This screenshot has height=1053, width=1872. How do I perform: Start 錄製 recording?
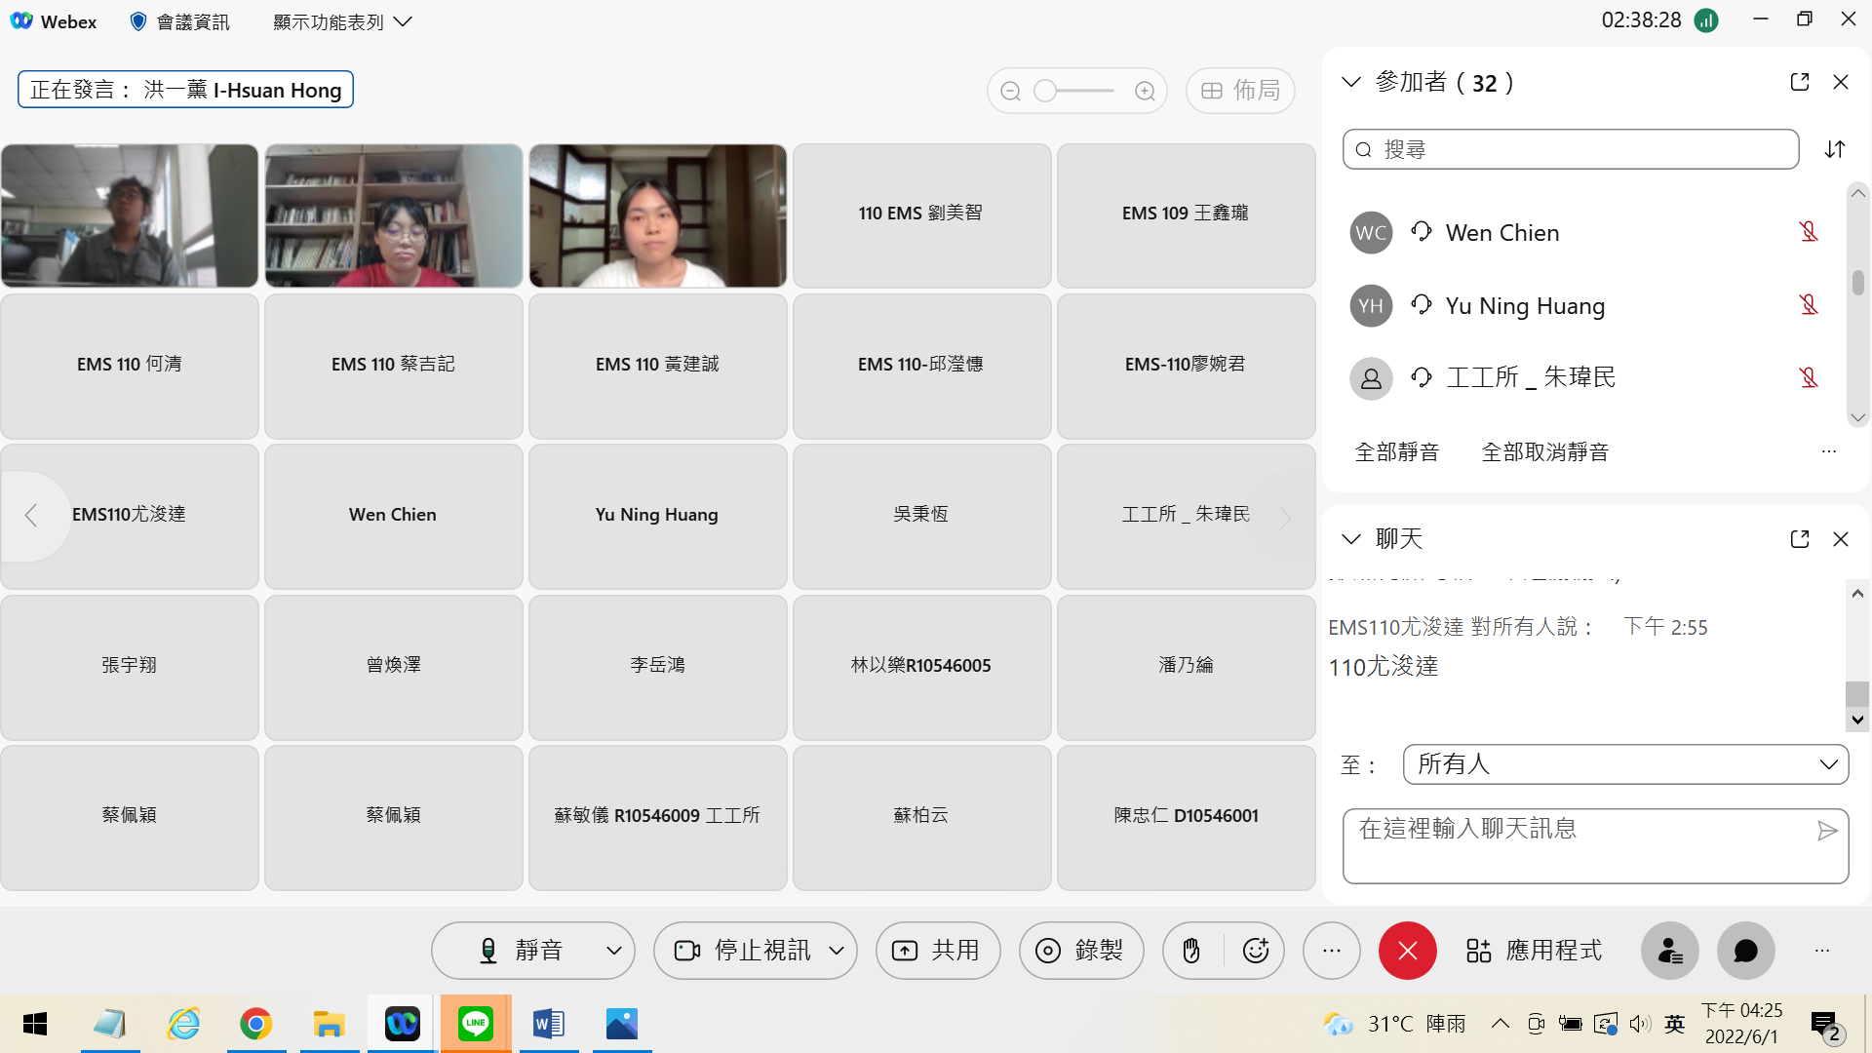coord(1081,951)
